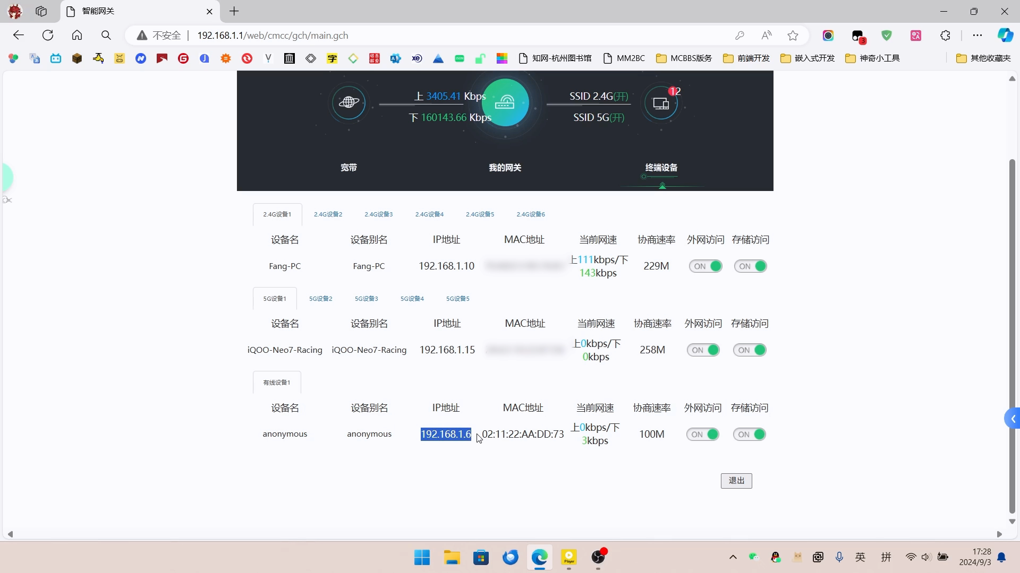Click the 退出 logout button
1020x573 pixels.
click(x=736, y=481)
